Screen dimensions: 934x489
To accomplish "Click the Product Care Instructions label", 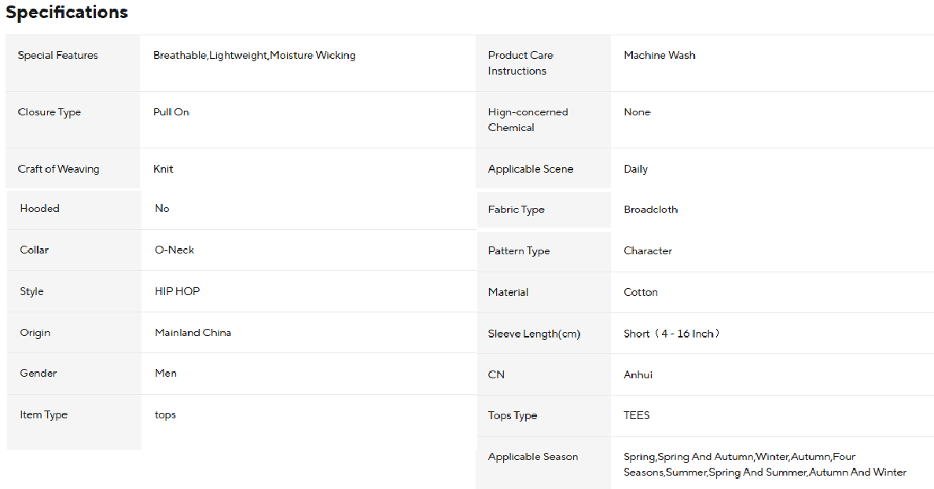I will click(x=520, y=63).
